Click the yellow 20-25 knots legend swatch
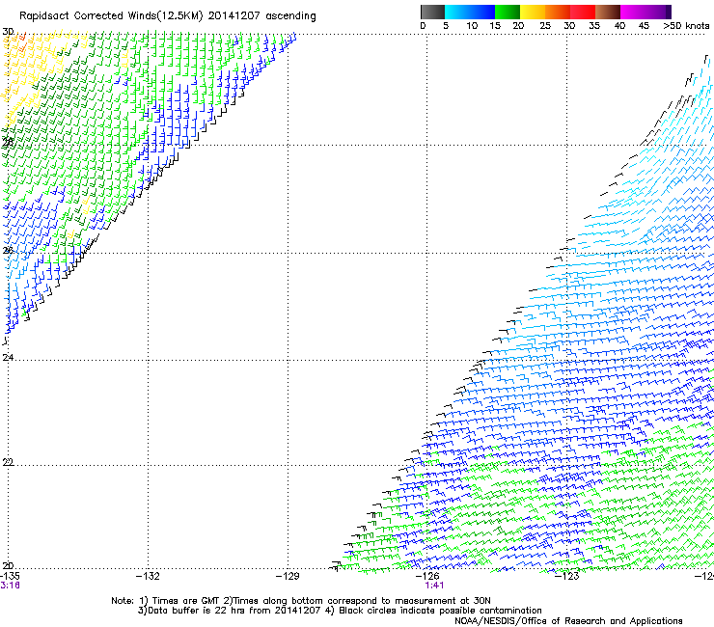The image size is (714, 627). pos(533,12)
